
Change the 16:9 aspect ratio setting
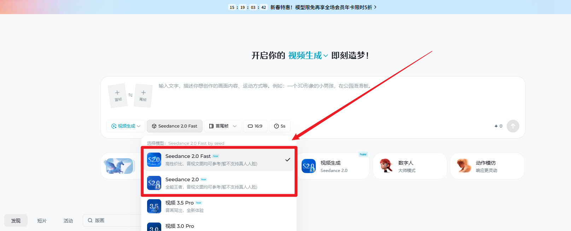(255, 126)
